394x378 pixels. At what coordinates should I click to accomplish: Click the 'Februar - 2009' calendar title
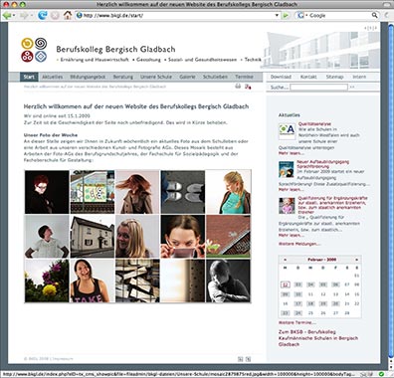coord(321,260)
